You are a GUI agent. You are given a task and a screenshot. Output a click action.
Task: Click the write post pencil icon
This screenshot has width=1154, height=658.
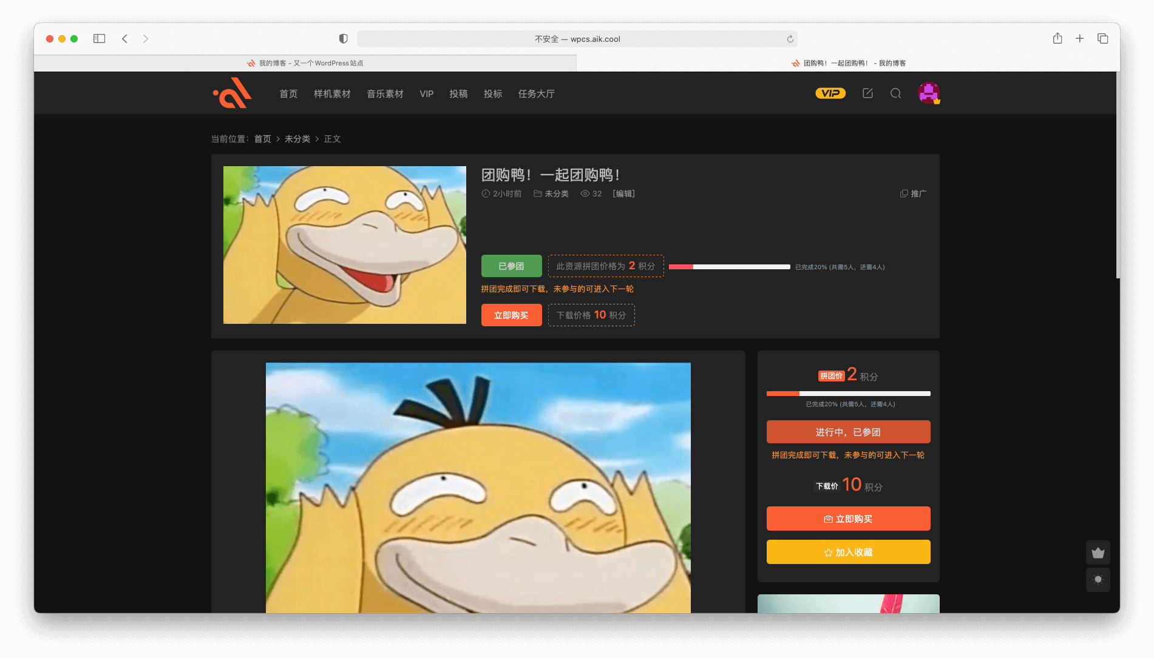click(867, 93)
